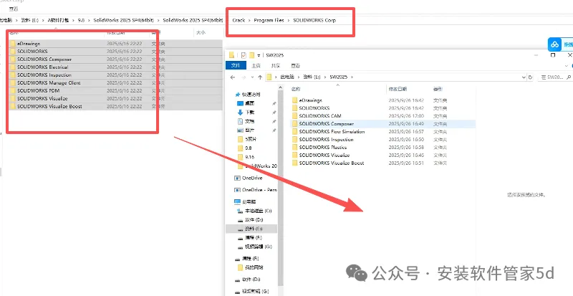Viewport: 573px width, 296px height.
Task: Click the navigation pane vertical scrollbar thumb
Action: pyautogui.click(x=280, y=188)
